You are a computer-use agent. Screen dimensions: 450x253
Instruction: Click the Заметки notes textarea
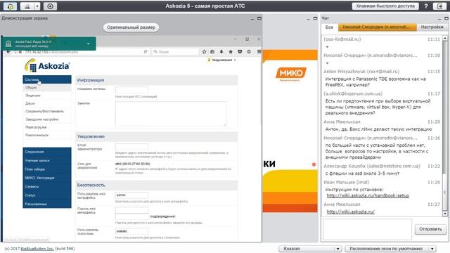(x=171, y=114)
